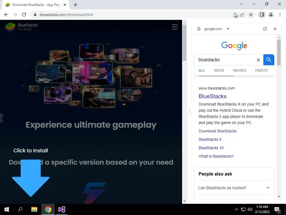Open side panel search in new tab
The image size is (286, 215).
pos(265,29)
